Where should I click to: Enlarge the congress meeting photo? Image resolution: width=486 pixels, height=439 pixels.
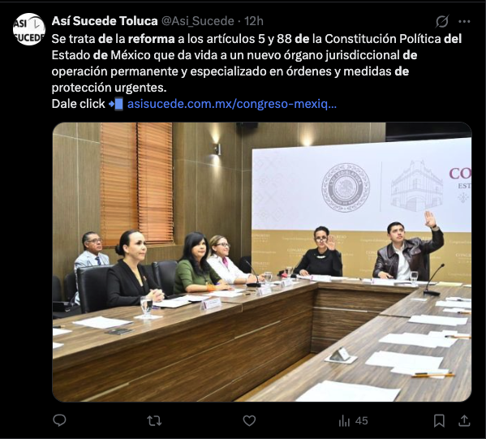pos(262,262)
